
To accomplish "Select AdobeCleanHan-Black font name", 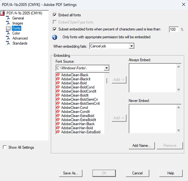I will pos(78,124).
